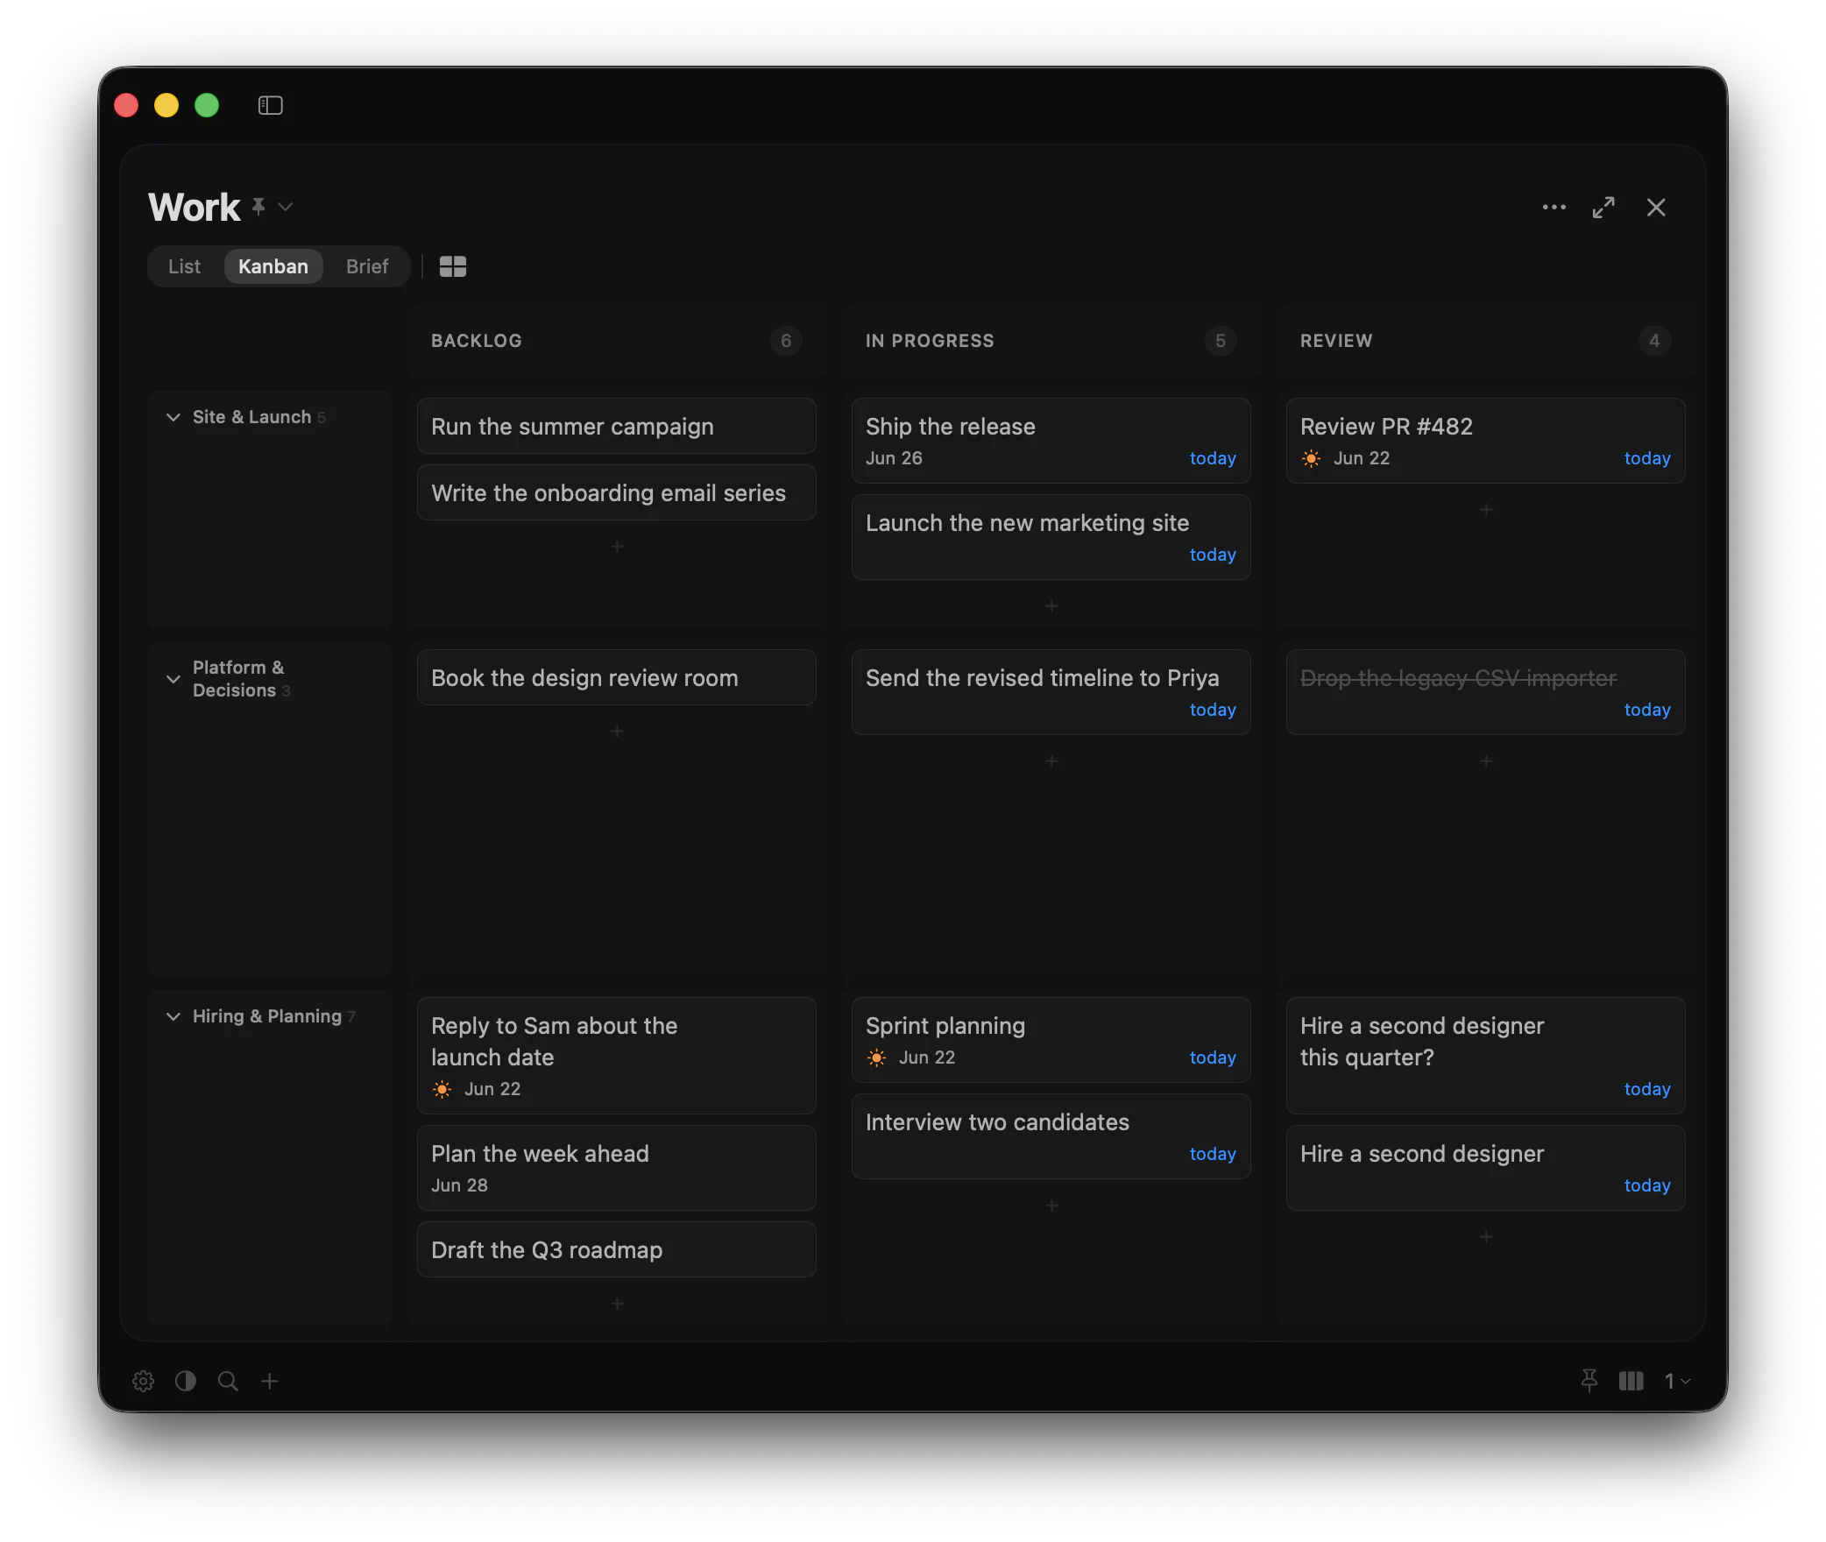Open the three-dot more options menu
1826x1542 pixels.
1554,208
